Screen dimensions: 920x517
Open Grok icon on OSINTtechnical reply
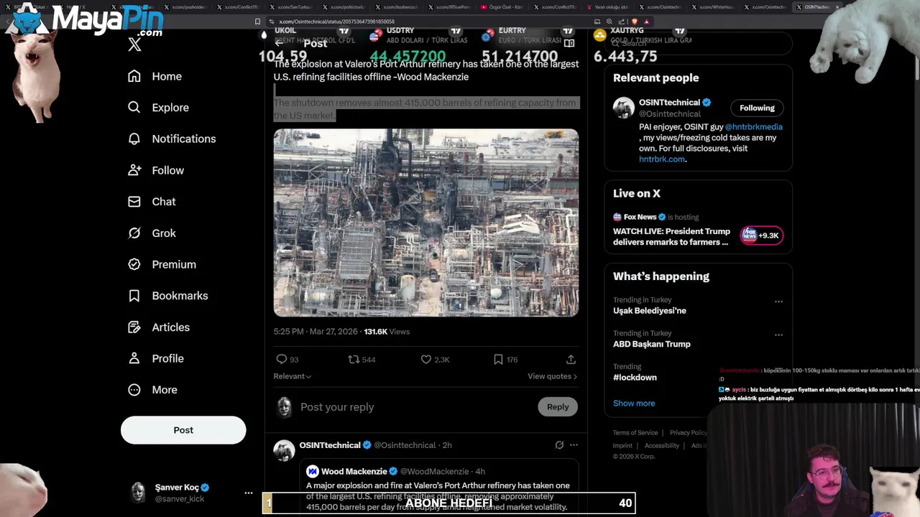[559, 445]
